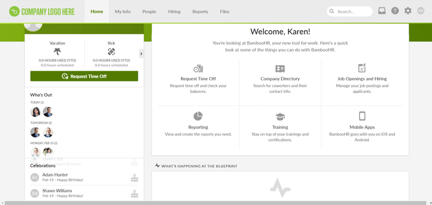Click the large activity pulse placeholder icon
The width and height of the screenshot is (432, 205).
pos(280,188)
